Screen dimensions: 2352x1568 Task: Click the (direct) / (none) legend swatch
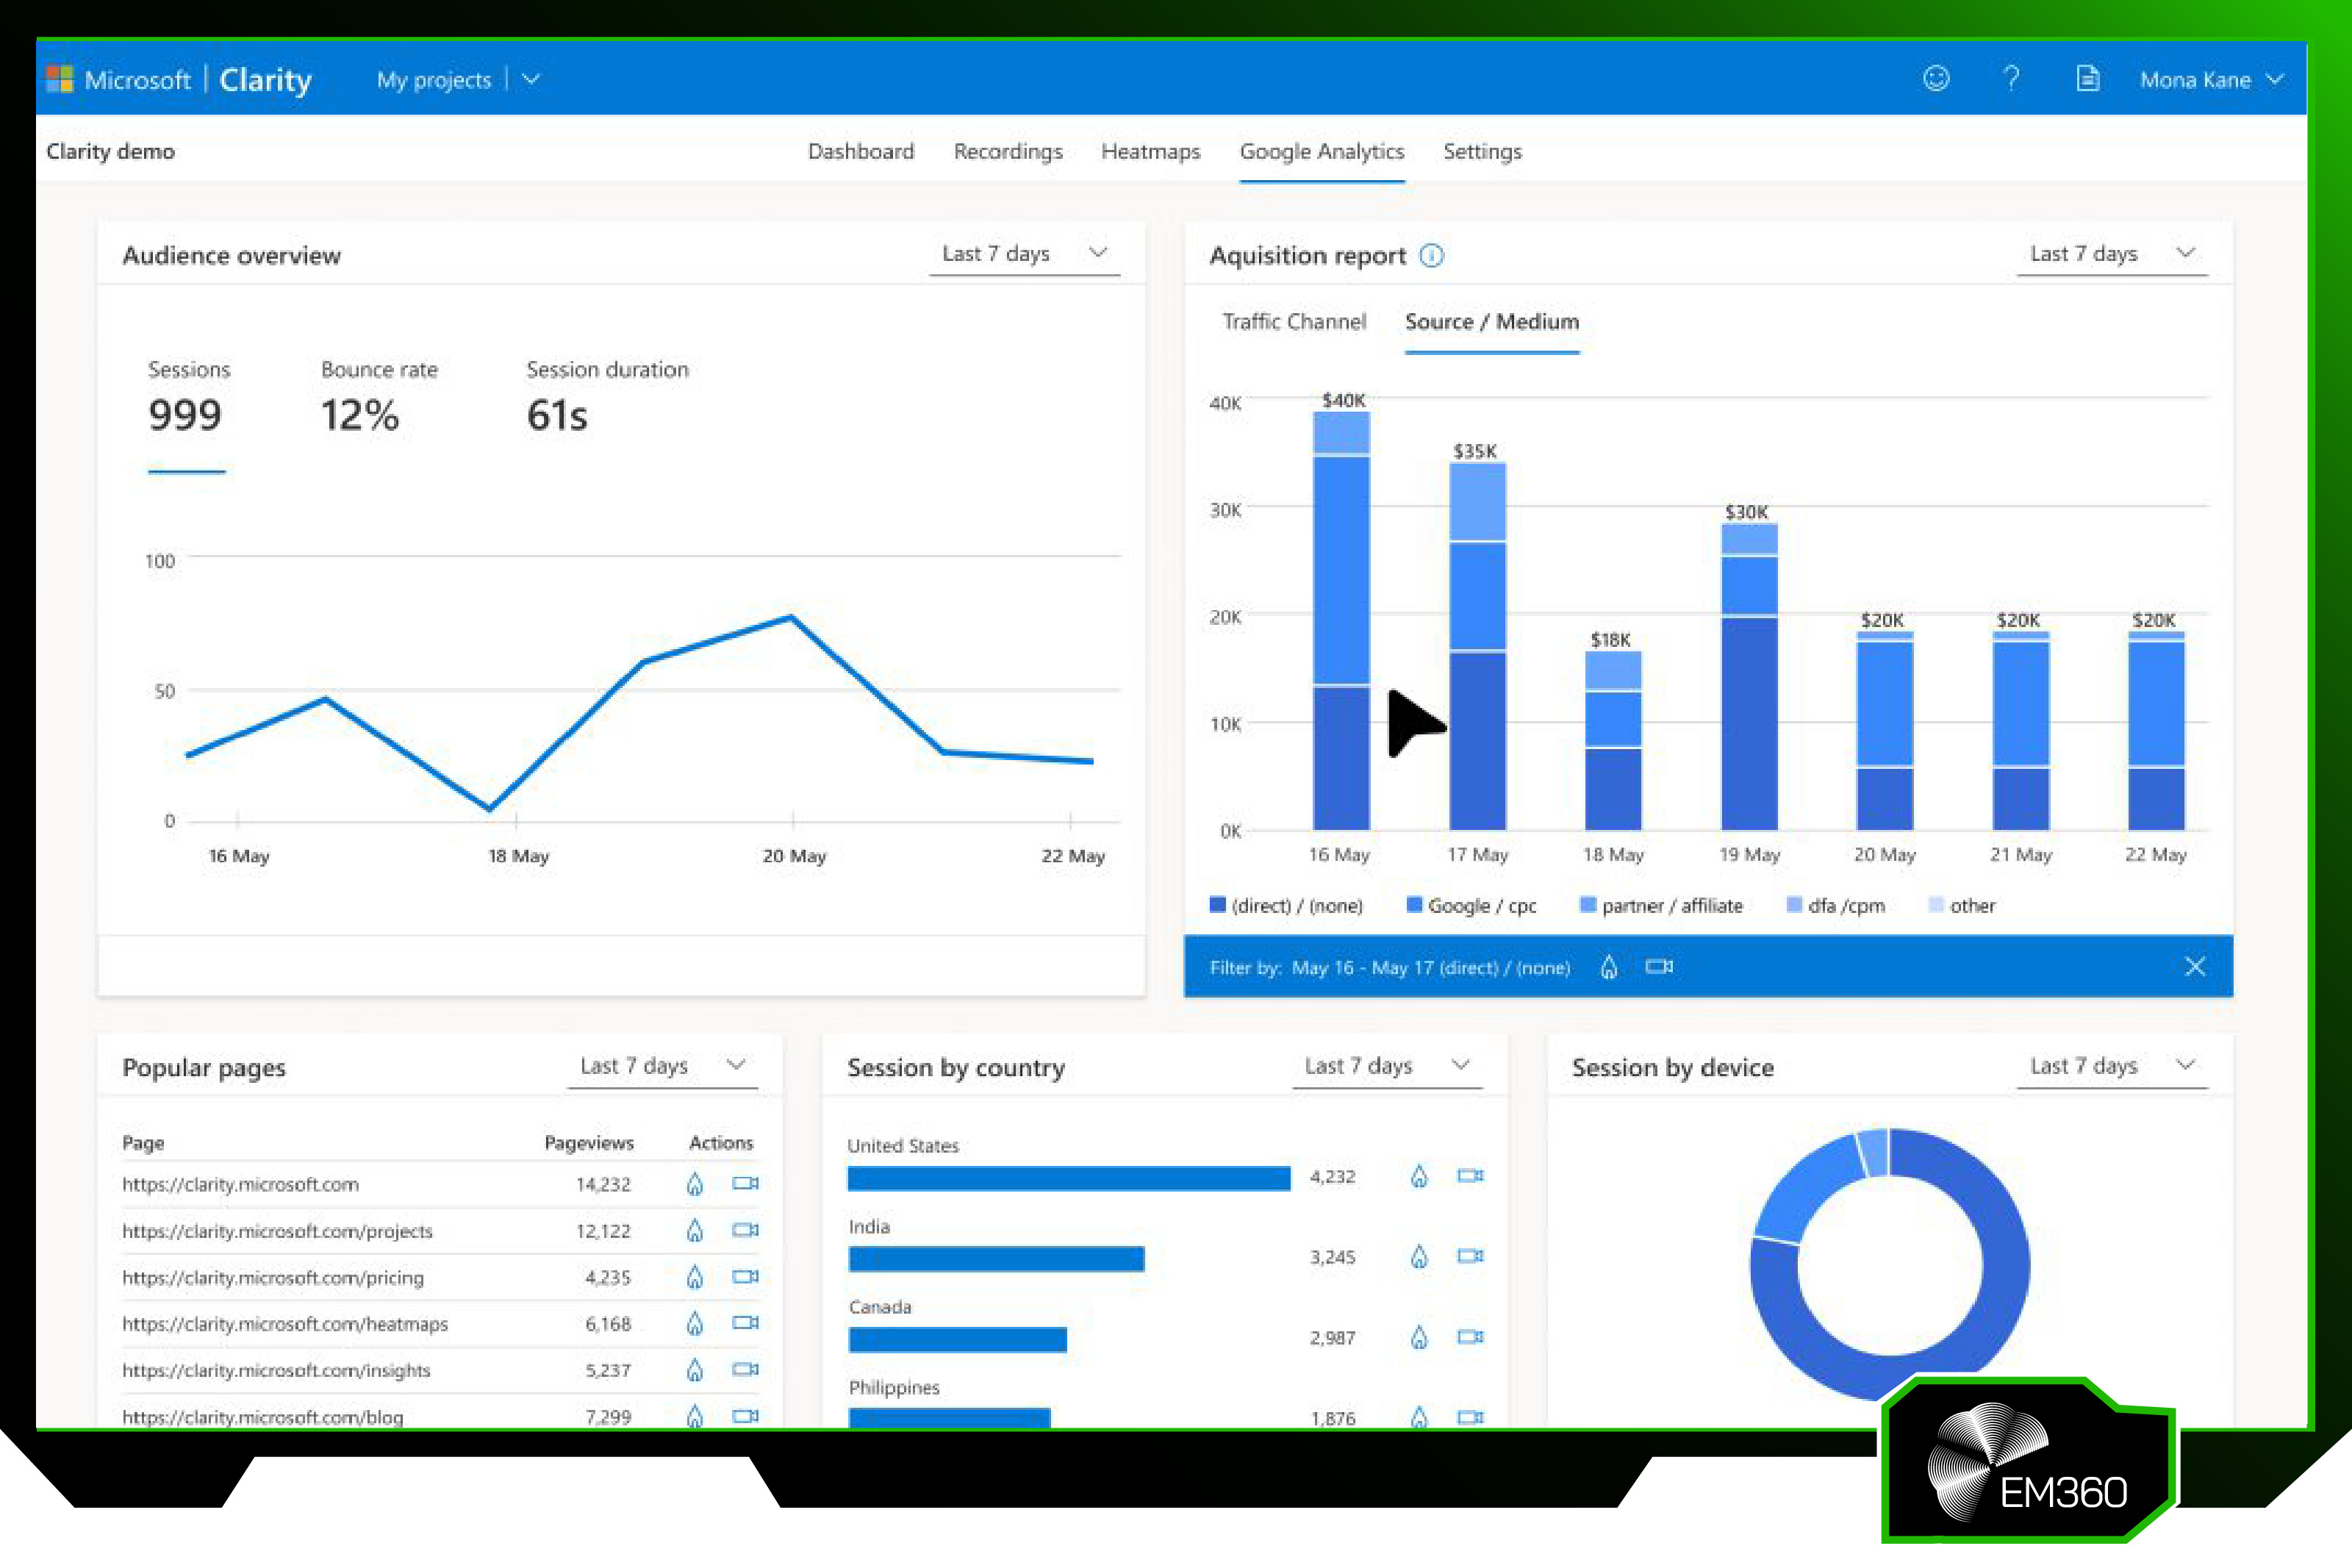pyautogui.click(x=1217, y=905)
